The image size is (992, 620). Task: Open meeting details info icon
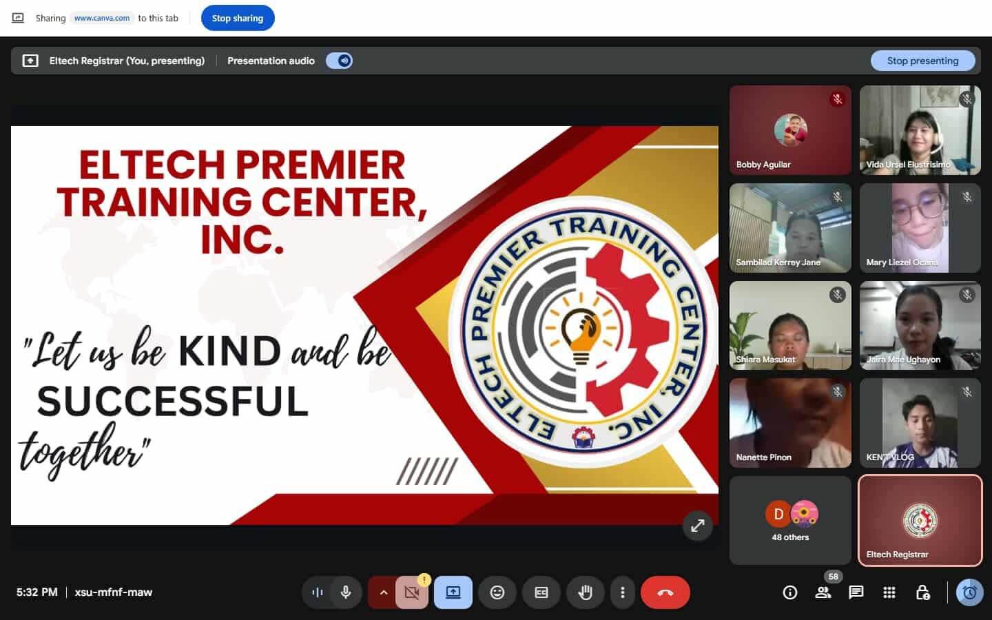coord(790,592)
